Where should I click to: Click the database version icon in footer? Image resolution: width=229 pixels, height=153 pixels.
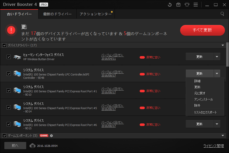pyautogui.click(x=32, y=146)
